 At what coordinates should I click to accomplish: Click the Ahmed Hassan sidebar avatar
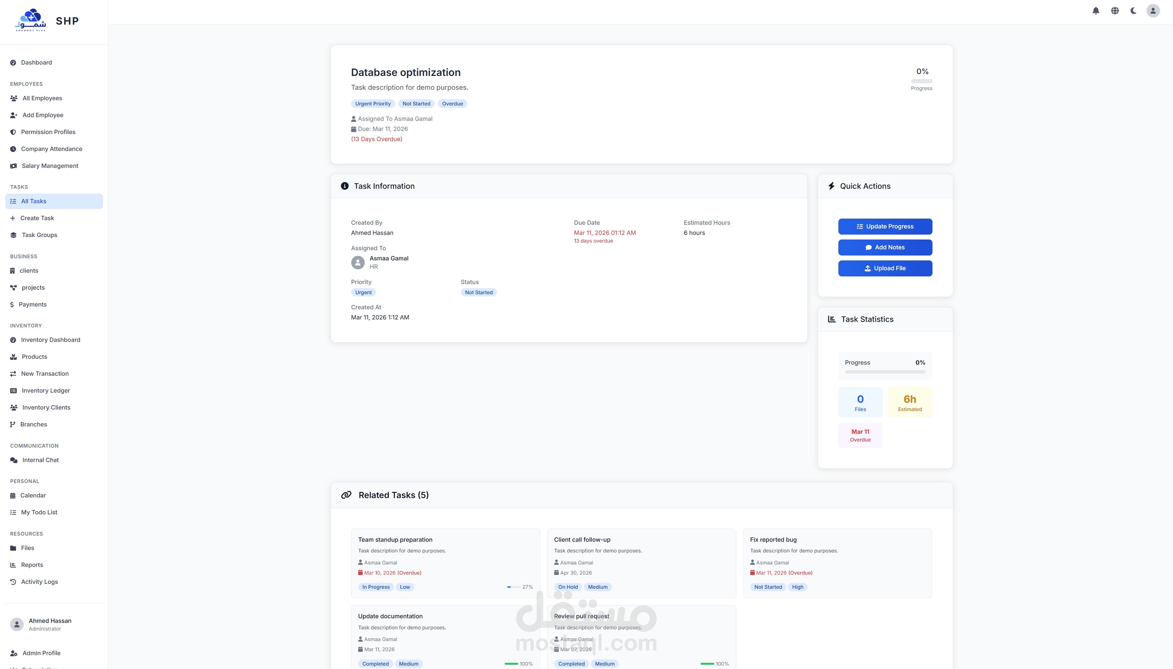point(17,624)
